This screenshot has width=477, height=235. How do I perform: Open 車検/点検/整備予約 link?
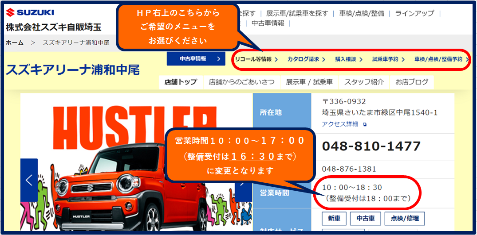click(x=441, y=59)
